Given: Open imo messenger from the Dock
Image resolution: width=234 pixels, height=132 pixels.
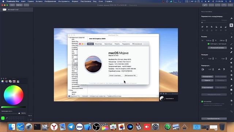Looking at the screenshot, I should [x=79, y=127].
